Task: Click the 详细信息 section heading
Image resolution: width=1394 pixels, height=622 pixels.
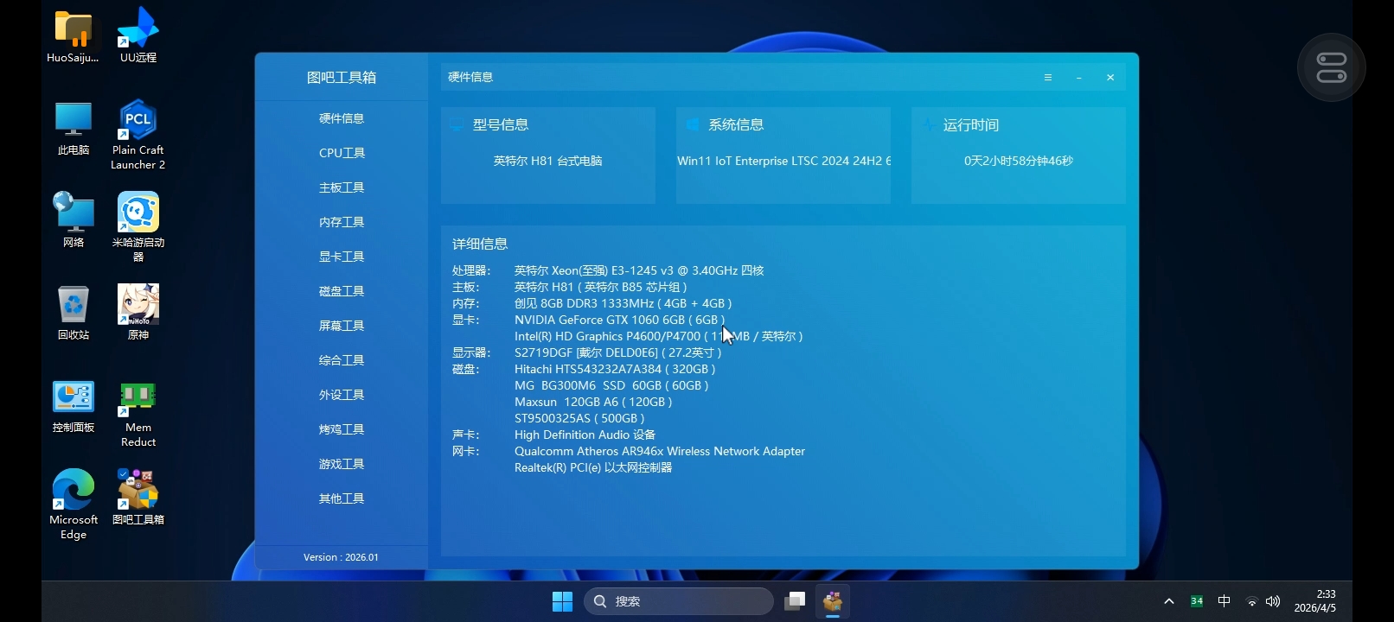Action: 480,244
